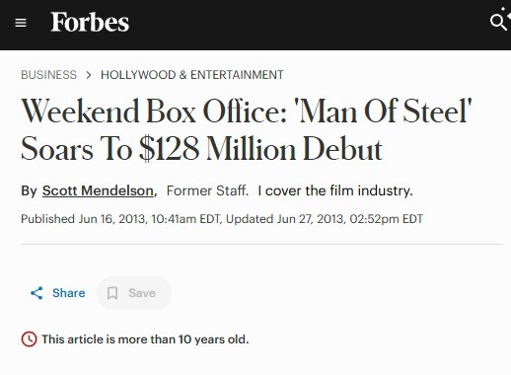Viewport: 511px width, 375px height.
Task: Open the hamburger navigation menu
Action: coord(21,23)
